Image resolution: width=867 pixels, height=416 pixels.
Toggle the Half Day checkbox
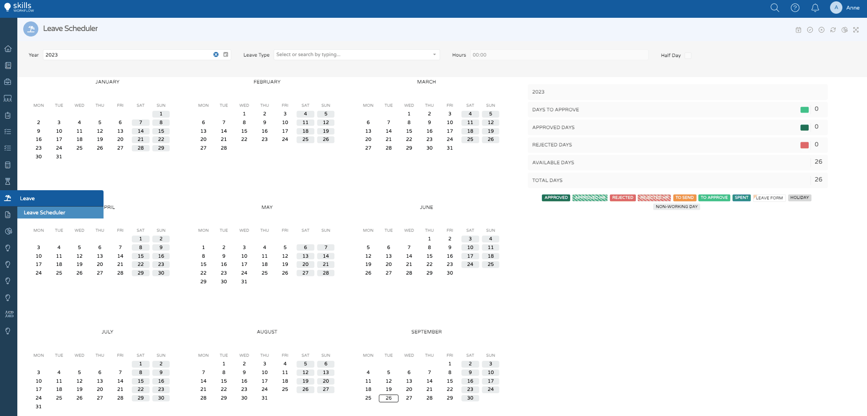(x=688, y=56)
